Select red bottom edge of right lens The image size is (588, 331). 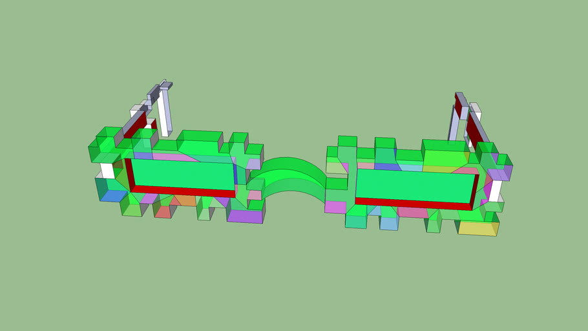click(x=414, y=203)
